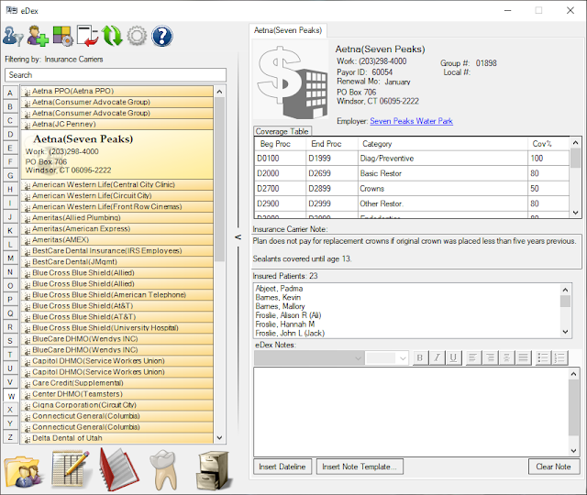
Task: Click the Crowns coverage row
Action: pos(412,189)
